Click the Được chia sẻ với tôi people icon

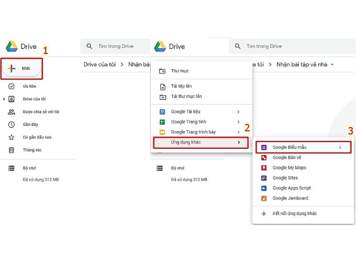12,112
